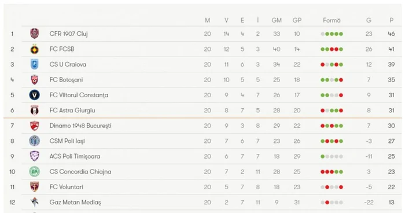Select the CS U Craiova blue crest

[34, 64]
